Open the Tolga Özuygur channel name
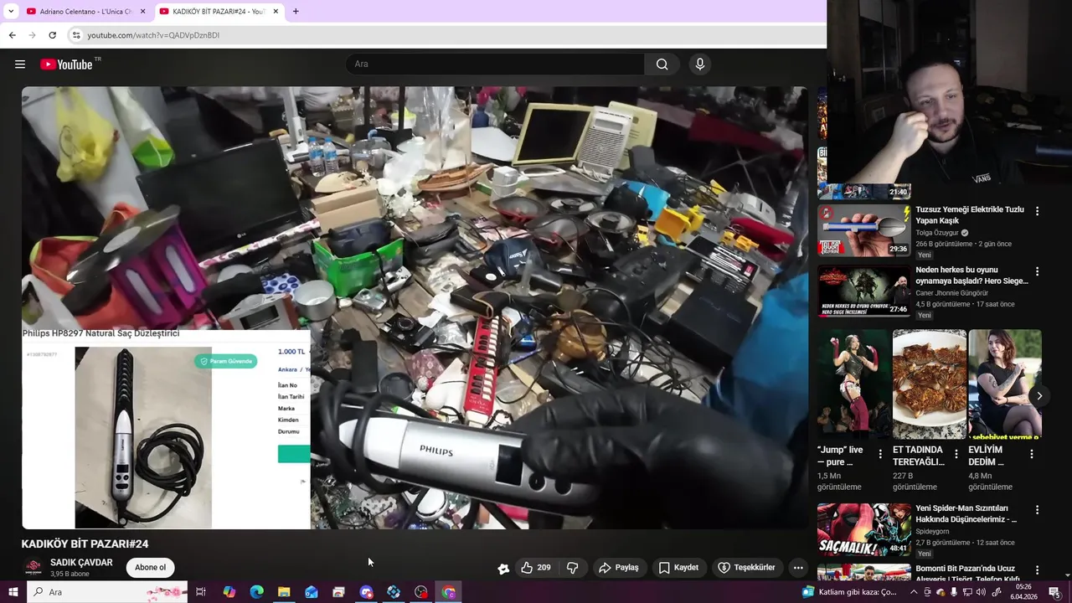The image size is (1072, 603). tap(937, 233)
